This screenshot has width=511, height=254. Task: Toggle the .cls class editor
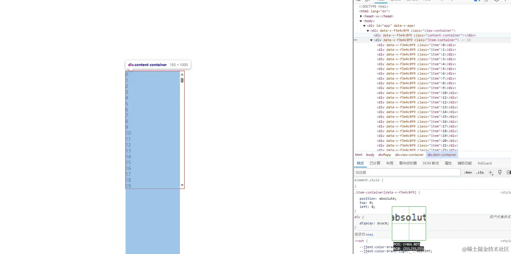tap(480, 173)
